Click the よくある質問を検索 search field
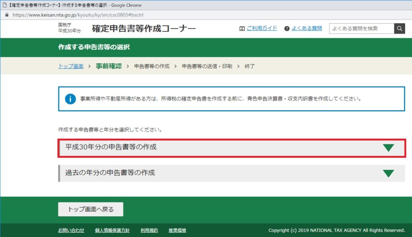 point(362,28)
